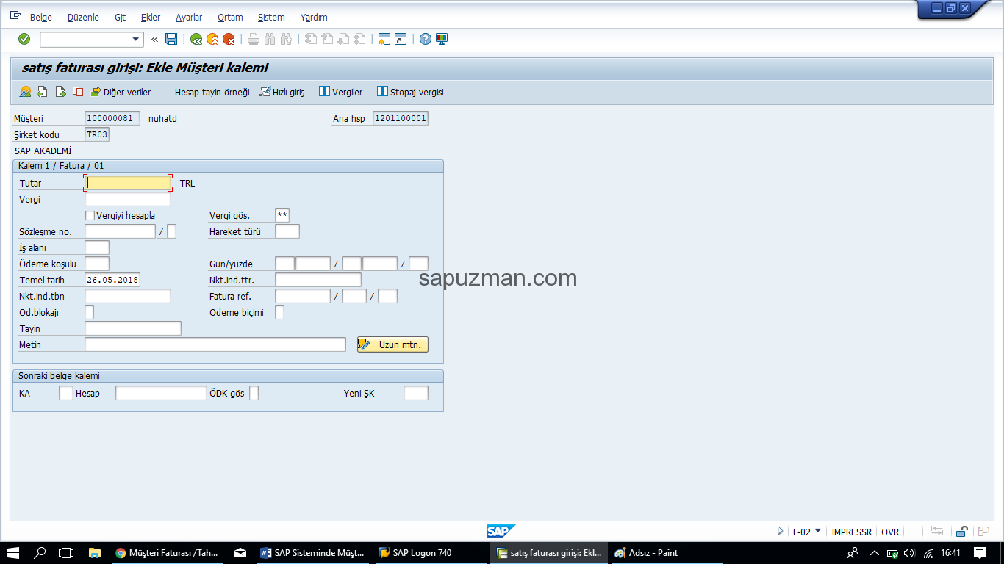Open Hızlı giriş with its pencil icon
The width and height of the screenshot is (1004, 564).
(282, 92)
